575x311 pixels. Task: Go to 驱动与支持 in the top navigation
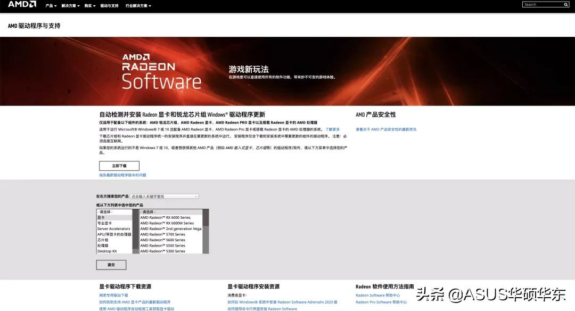110,6
